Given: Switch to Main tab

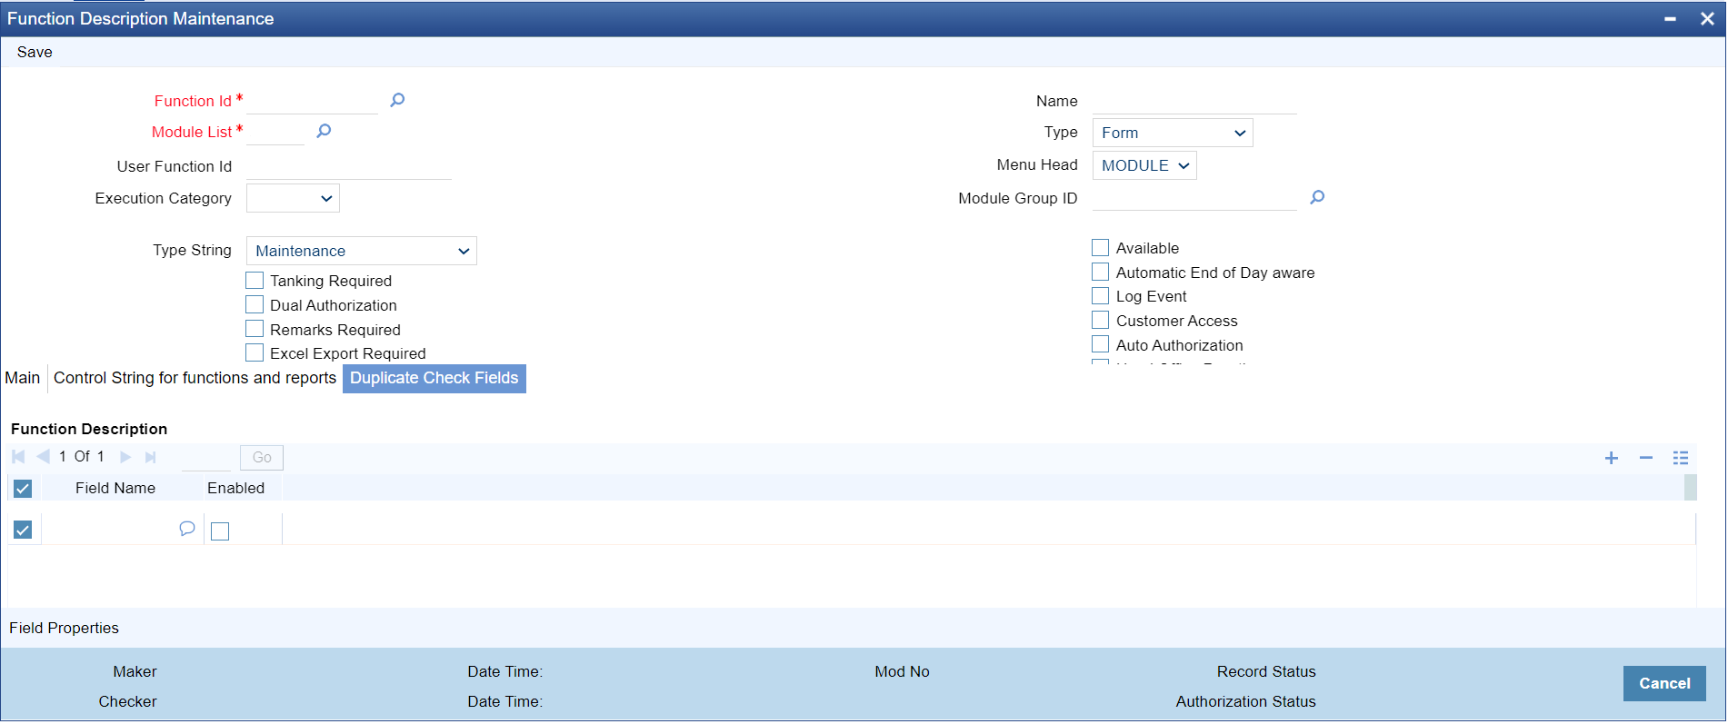Looking at the screenshot, I should pyautogui.click(x=23, y=378).
